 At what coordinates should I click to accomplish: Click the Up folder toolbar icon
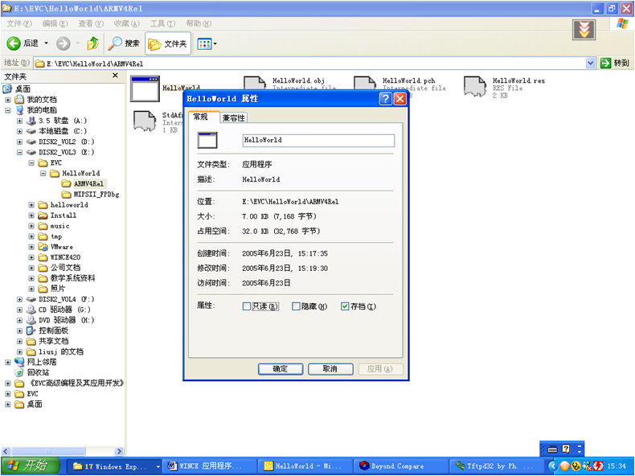click(x=93, y=43)
